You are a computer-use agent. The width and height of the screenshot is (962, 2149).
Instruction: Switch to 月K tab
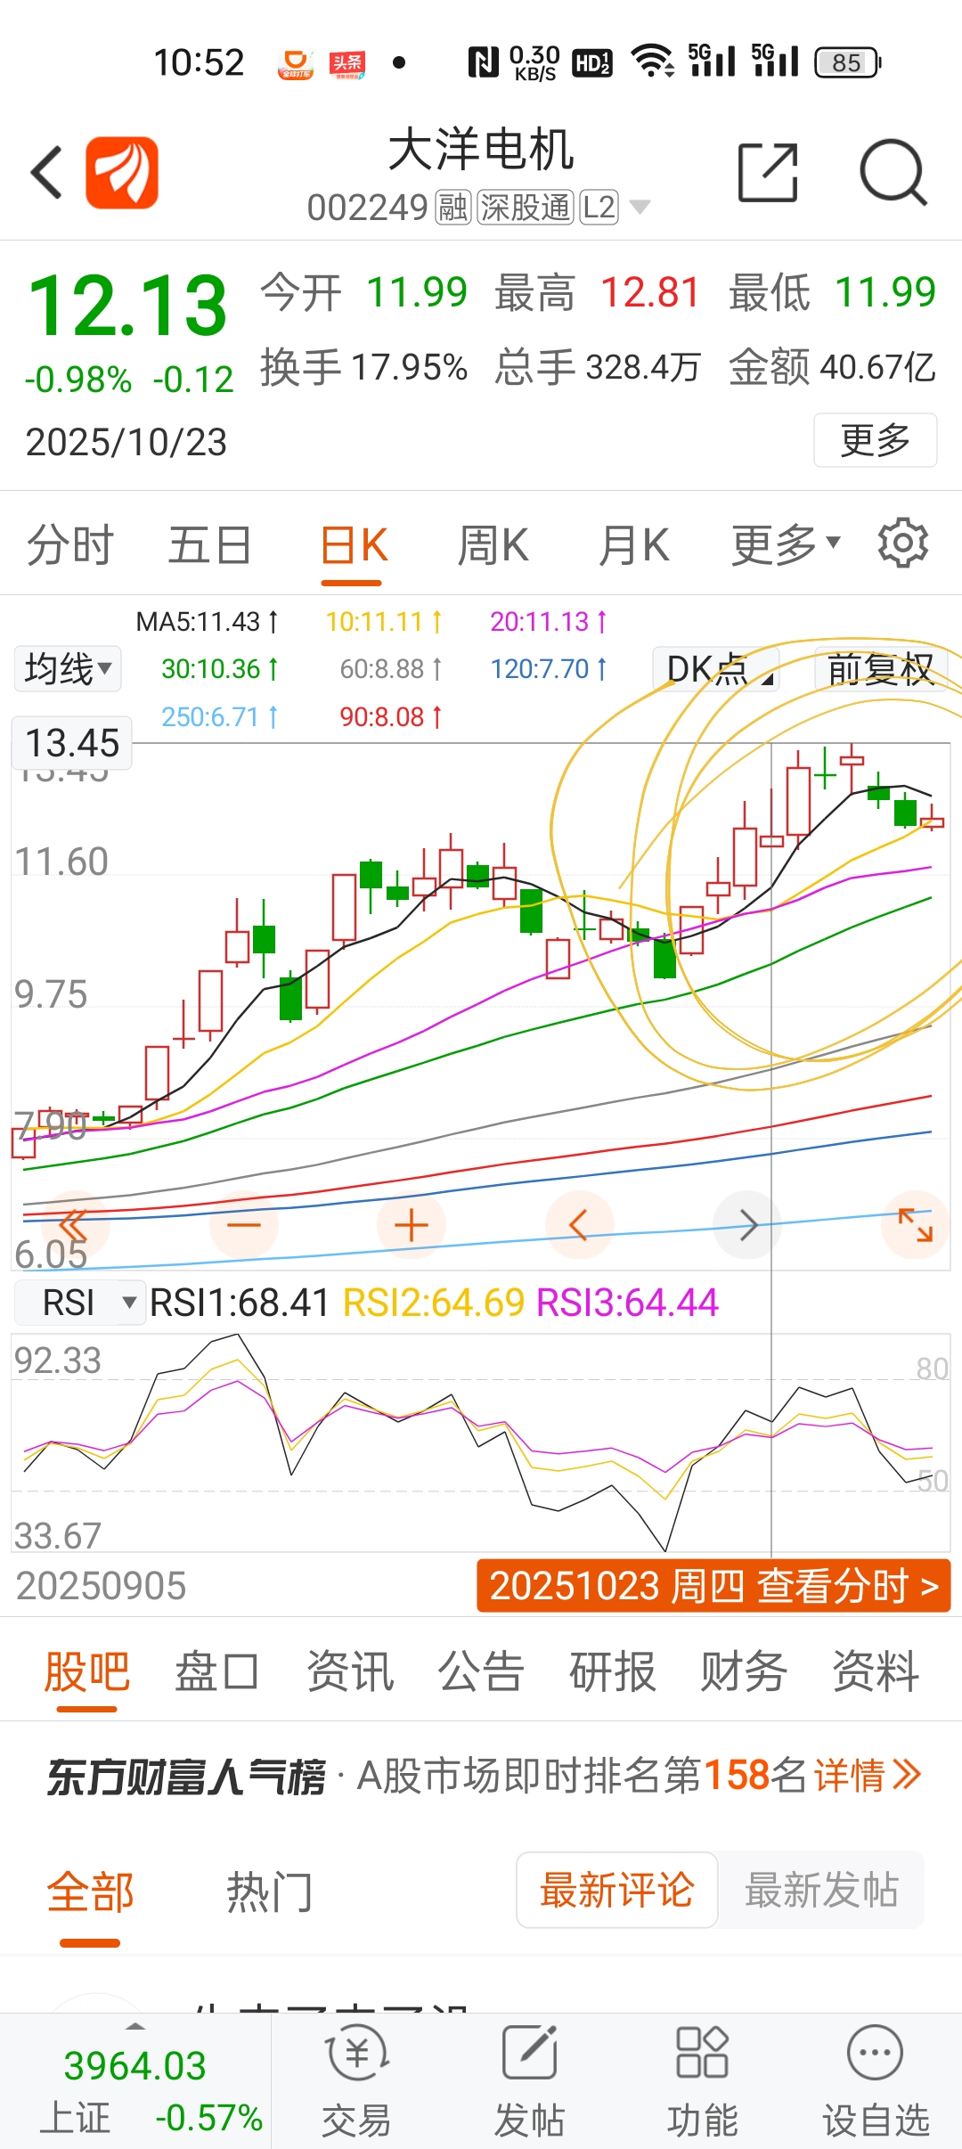633,544
